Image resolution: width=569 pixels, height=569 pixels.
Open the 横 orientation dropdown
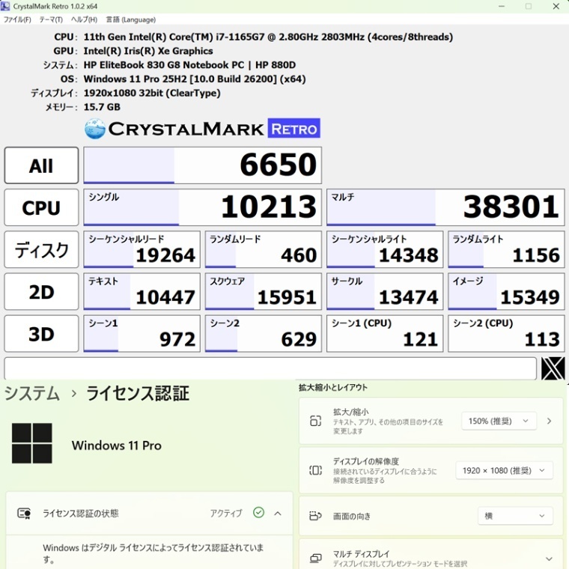[x=515, y=516]
